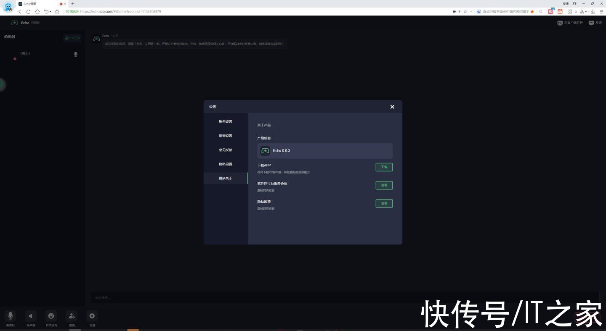Open the 隐私设置 settings tab

[x=226, y=164]
